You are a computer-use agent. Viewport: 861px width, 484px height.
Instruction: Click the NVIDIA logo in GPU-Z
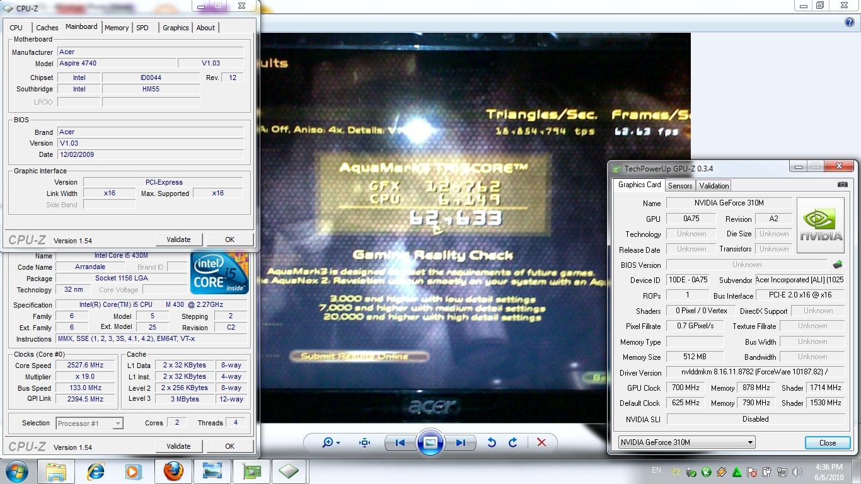[x=821, y=226]
